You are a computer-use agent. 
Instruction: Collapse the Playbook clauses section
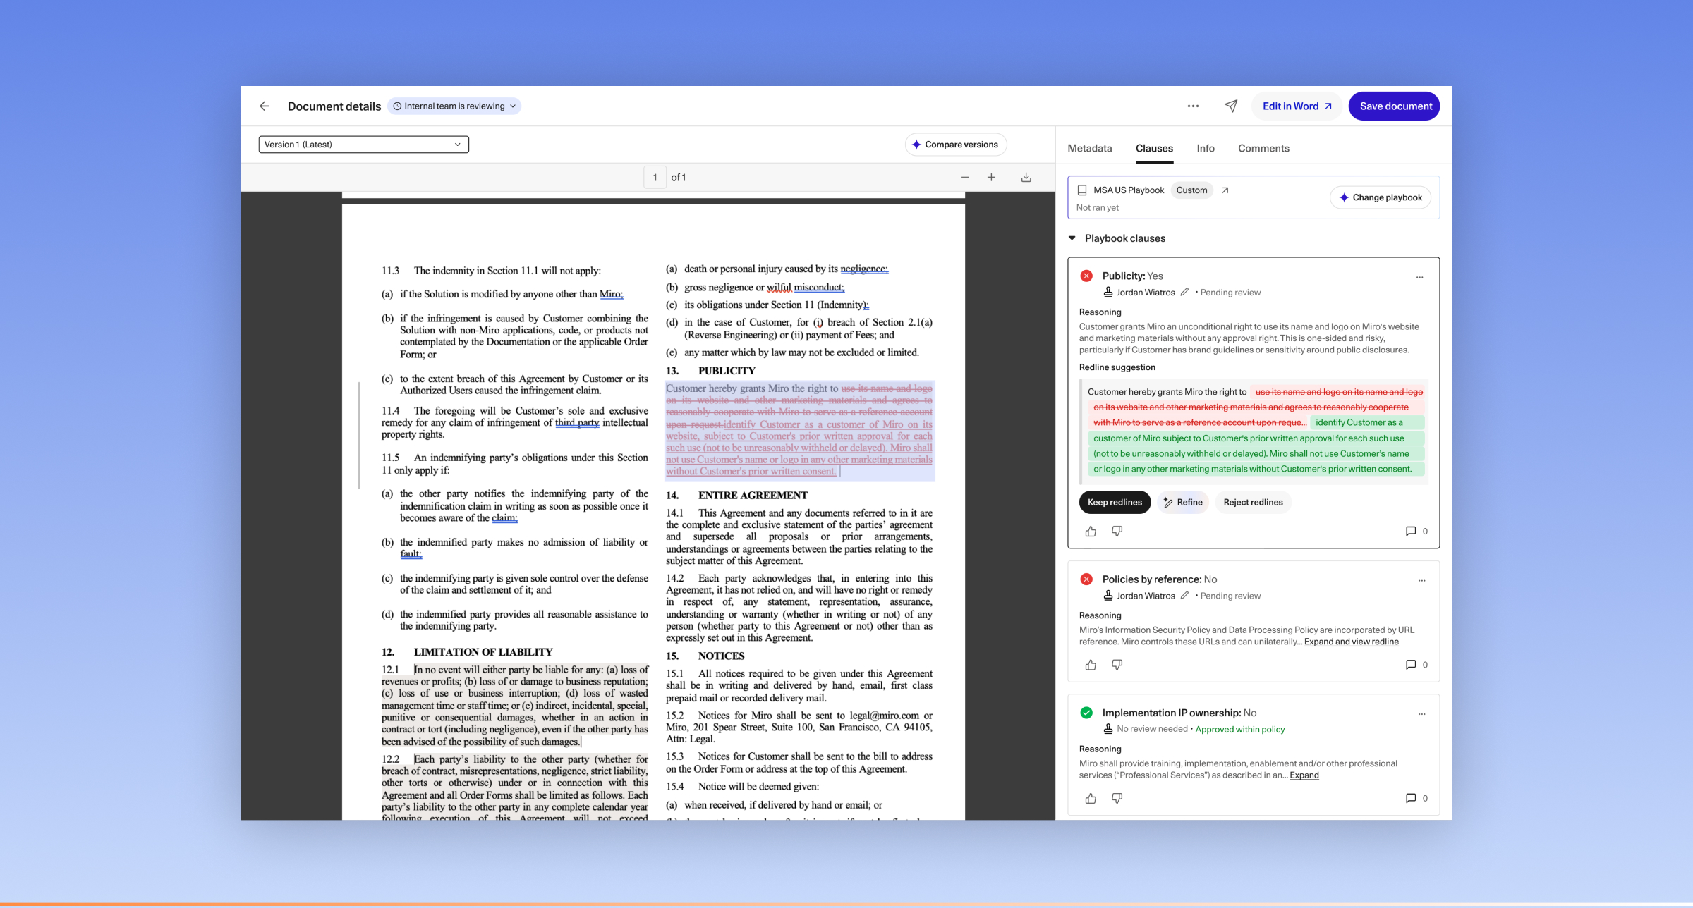pyautogui.click(x=1072, y=238)
